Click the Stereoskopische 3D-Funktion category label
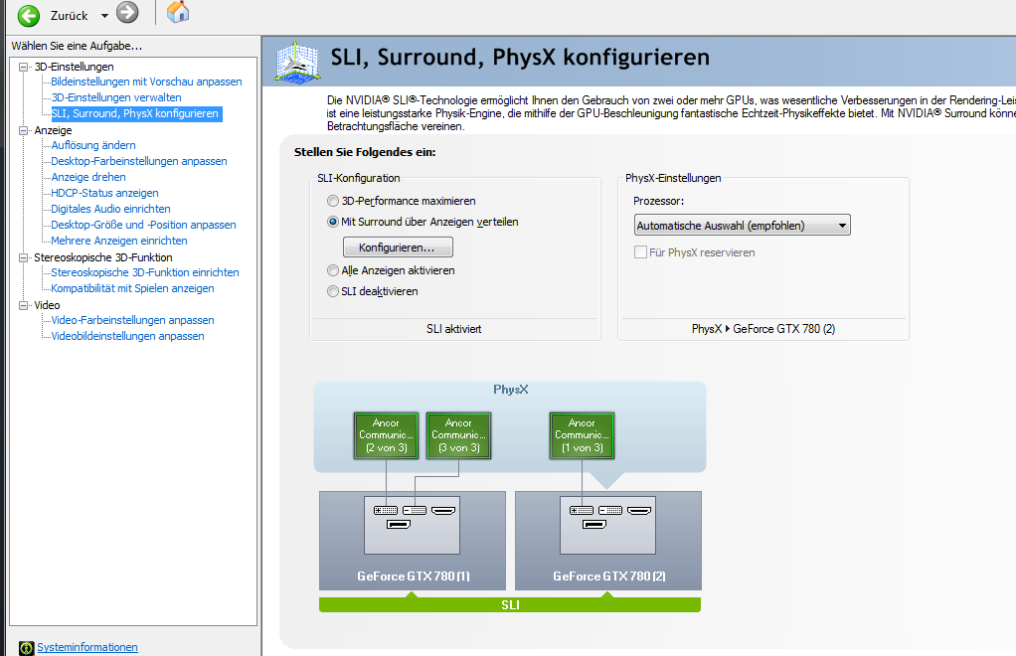Image resolution: width=1016 pixels, height=656 pixels. 103,257
